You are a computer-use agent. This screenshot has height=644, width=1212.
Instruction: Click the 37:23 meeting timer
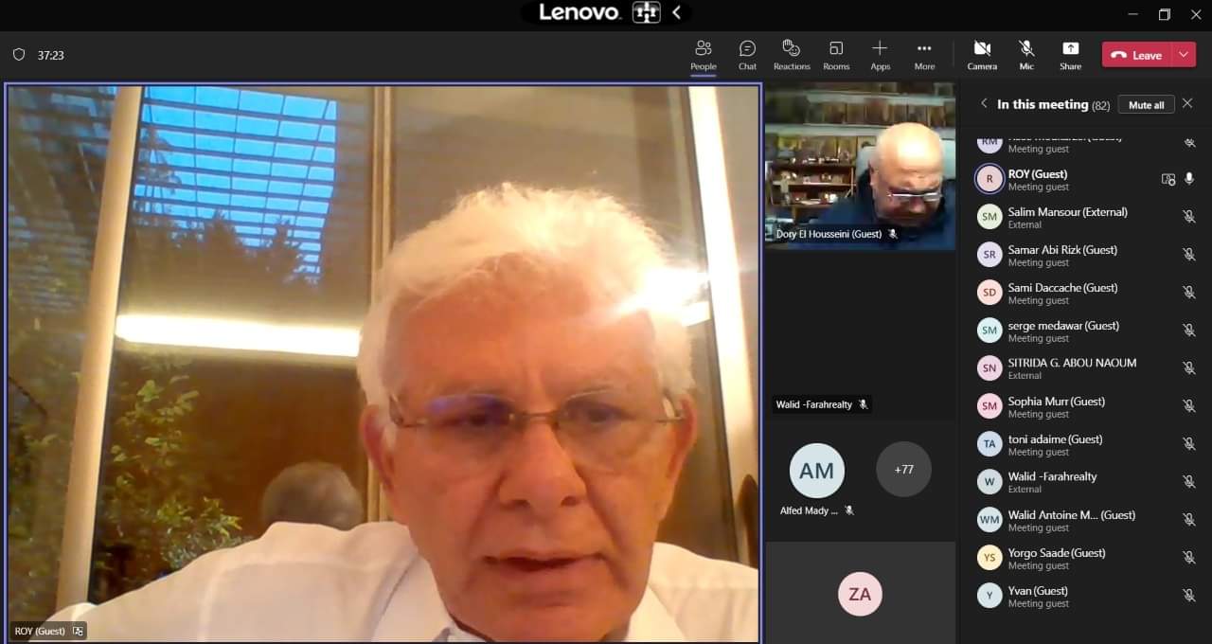coord(51,56)
